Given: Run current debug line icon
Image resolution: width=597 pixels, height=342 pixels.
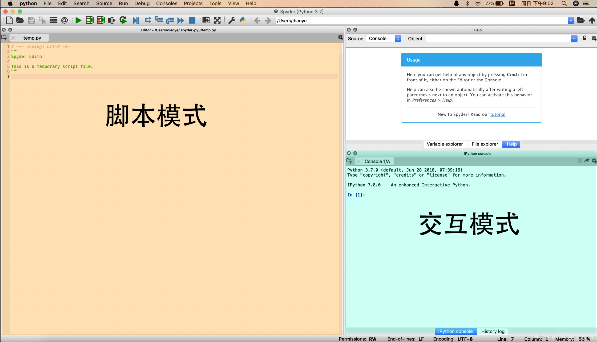Looking at the screenshot, I should [x=148, y=20].
